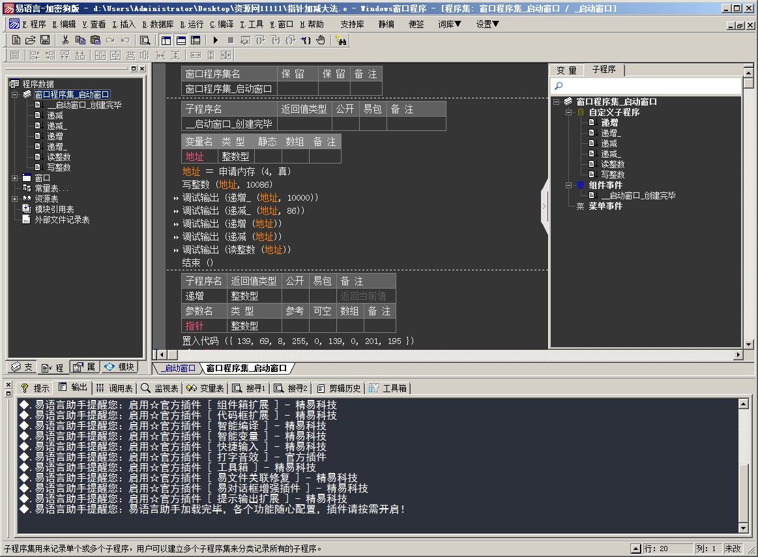Click the code editor horizontal scrollbar right arrow
The width and height of the screenshot is (758, 557).
pyautogui.click(x=738, y=354)
